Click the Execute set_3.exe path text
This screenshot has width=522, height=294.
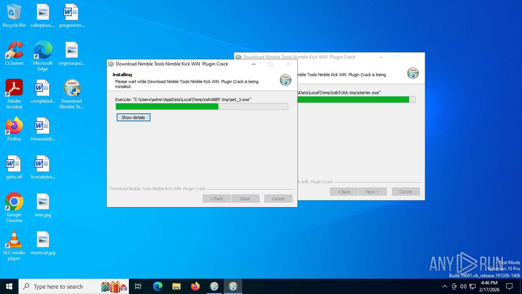click(x=183, y=100)
